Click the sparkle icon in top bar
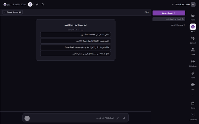The height and width of the screenshot is (124, 199). click(37, 4)
